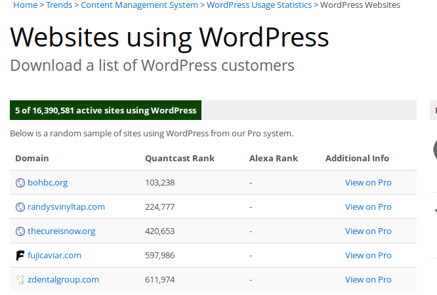View thecureisnow.org on Pro
437x295 pixels.
[x=368, y=231]
